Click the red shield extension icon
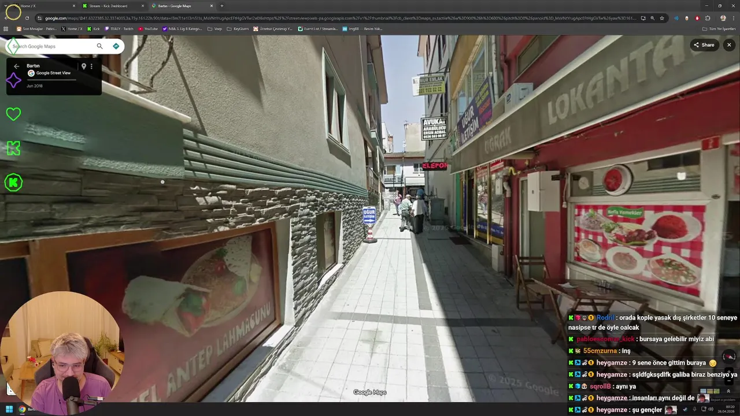Viewport: 740px width, 416px height. (x=697, y=18)
